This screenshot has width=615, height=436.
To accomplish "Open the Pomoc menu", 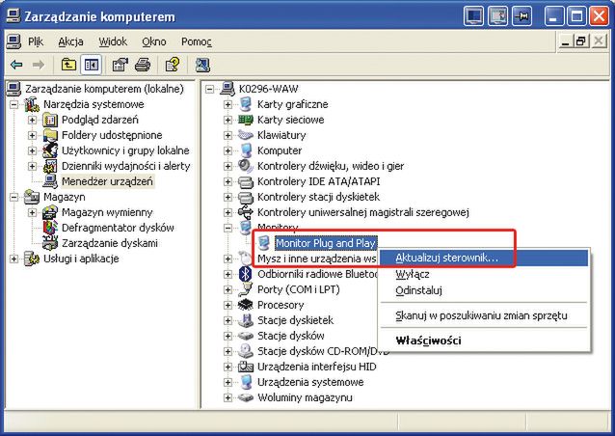I will [196, 41].
